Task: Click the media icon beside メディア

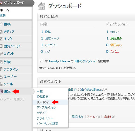Action: tap(1, 32)
